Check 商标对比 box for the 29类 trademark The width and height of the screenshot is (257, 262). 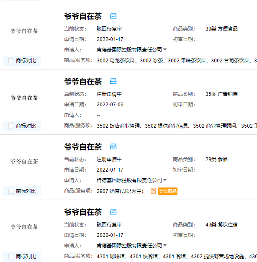coord(11,191)
